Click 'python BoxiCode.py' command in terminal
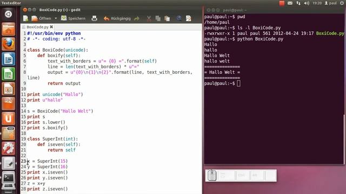Screen dimensions: 346x194 [x=260, y=39]
